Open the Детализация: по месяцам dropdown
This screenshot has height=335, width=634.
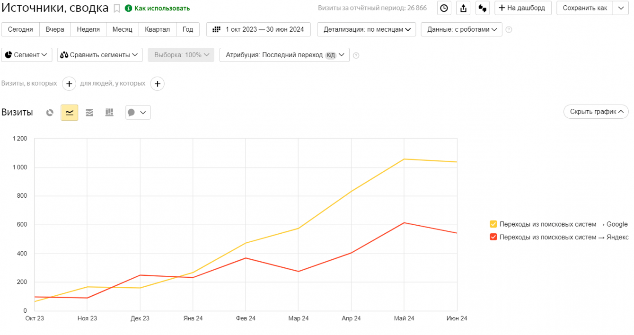point(367,29)
